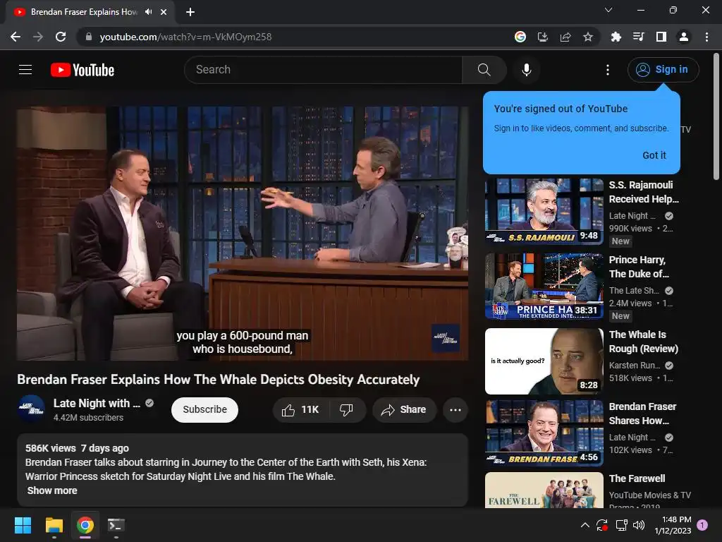Click the search magnifier button
This screenshot has height=542, width=722.
pyautogui.click(x=484, y=70)
